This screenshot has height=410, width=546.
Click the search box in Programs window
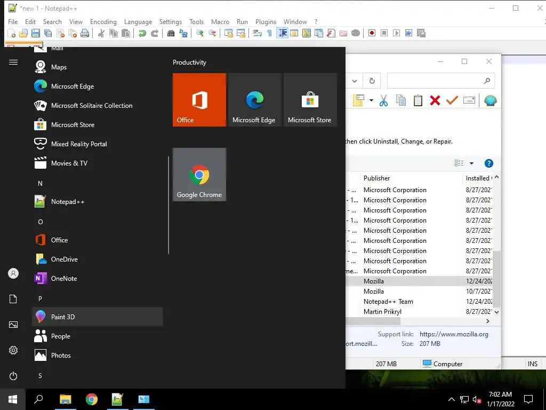(x=440, y=81)
